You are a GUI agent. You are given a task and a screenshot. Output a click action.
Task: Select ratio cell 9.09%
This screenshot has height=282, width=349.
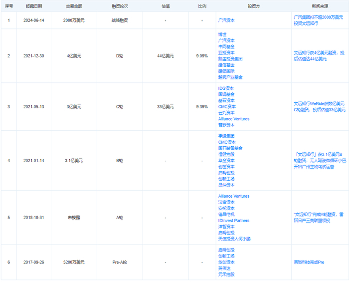(202, 56)
